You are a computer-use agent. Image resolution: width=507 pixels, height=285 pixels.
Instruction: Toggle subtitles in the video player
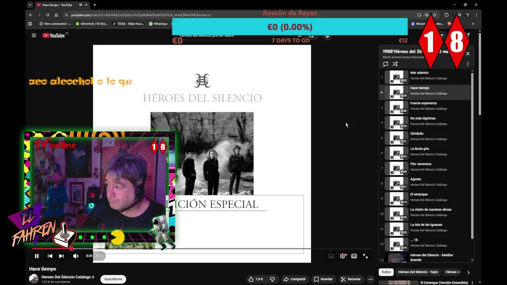tap(331, 256)
